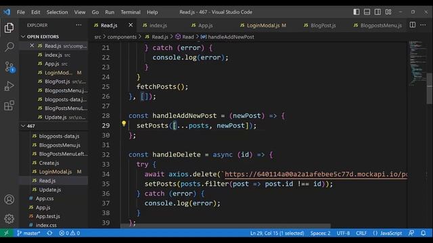Click the synchronize changes icon
The width and height of the screenshot is (433, 243).
[49, 233]
